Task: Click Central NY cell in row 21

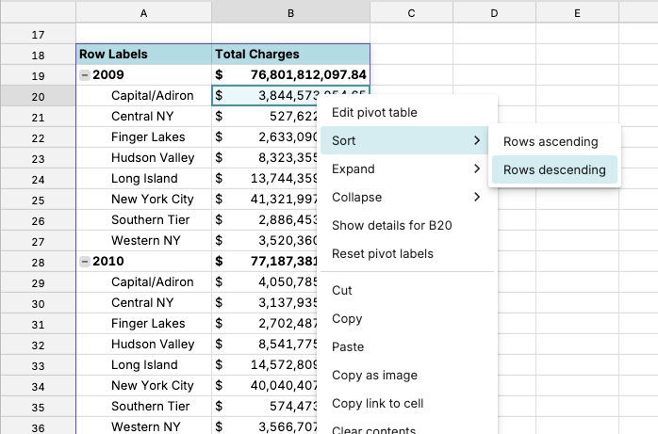Action: coord(144,117)
